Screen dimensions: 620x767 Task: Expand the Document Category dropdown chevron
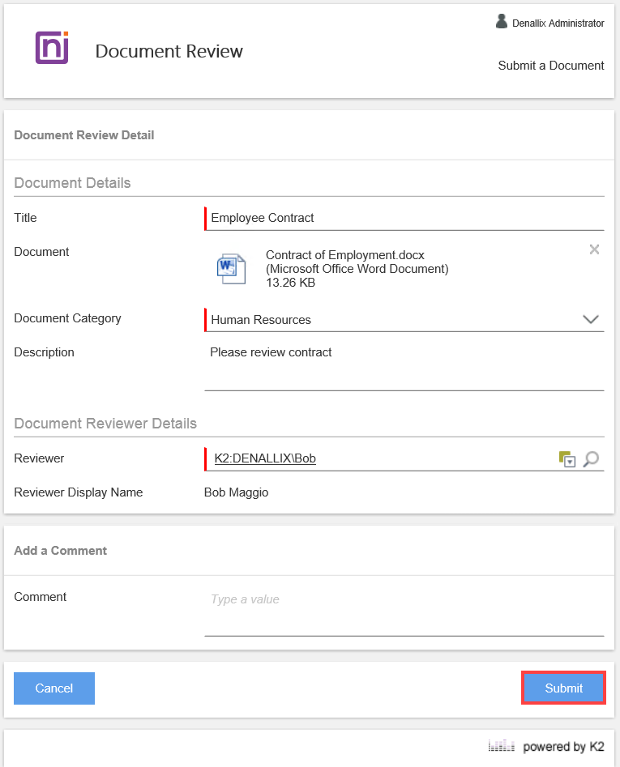coord(591,320)
